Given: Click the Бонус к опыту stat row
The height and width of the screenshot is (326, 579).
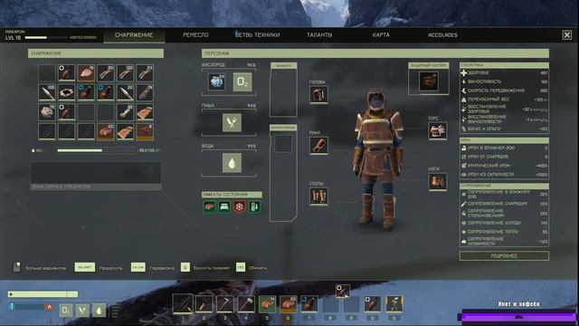Looking at the screenshot, I should [x=504, y=129].
